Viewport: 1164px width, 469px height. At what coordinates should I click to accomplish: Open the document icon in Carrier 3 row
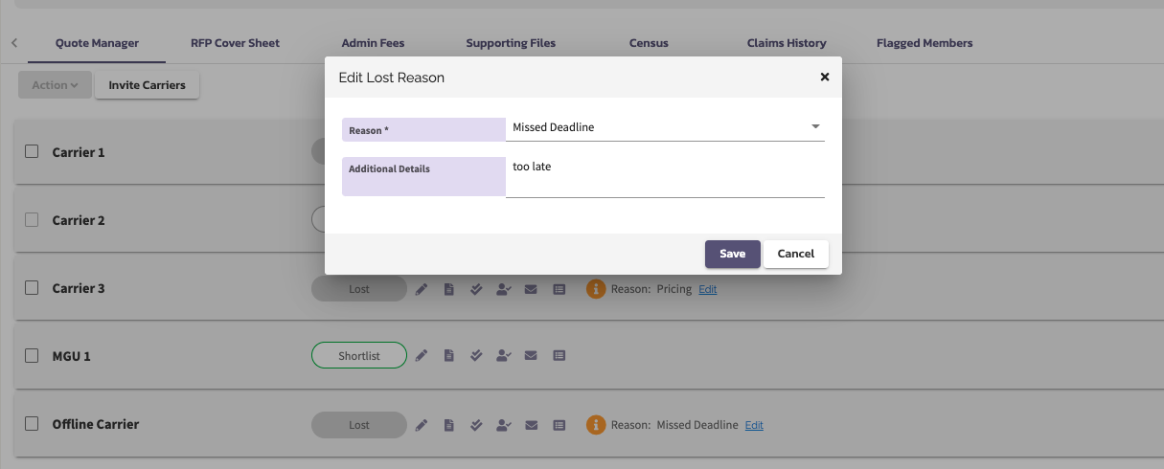pos(448,288)
